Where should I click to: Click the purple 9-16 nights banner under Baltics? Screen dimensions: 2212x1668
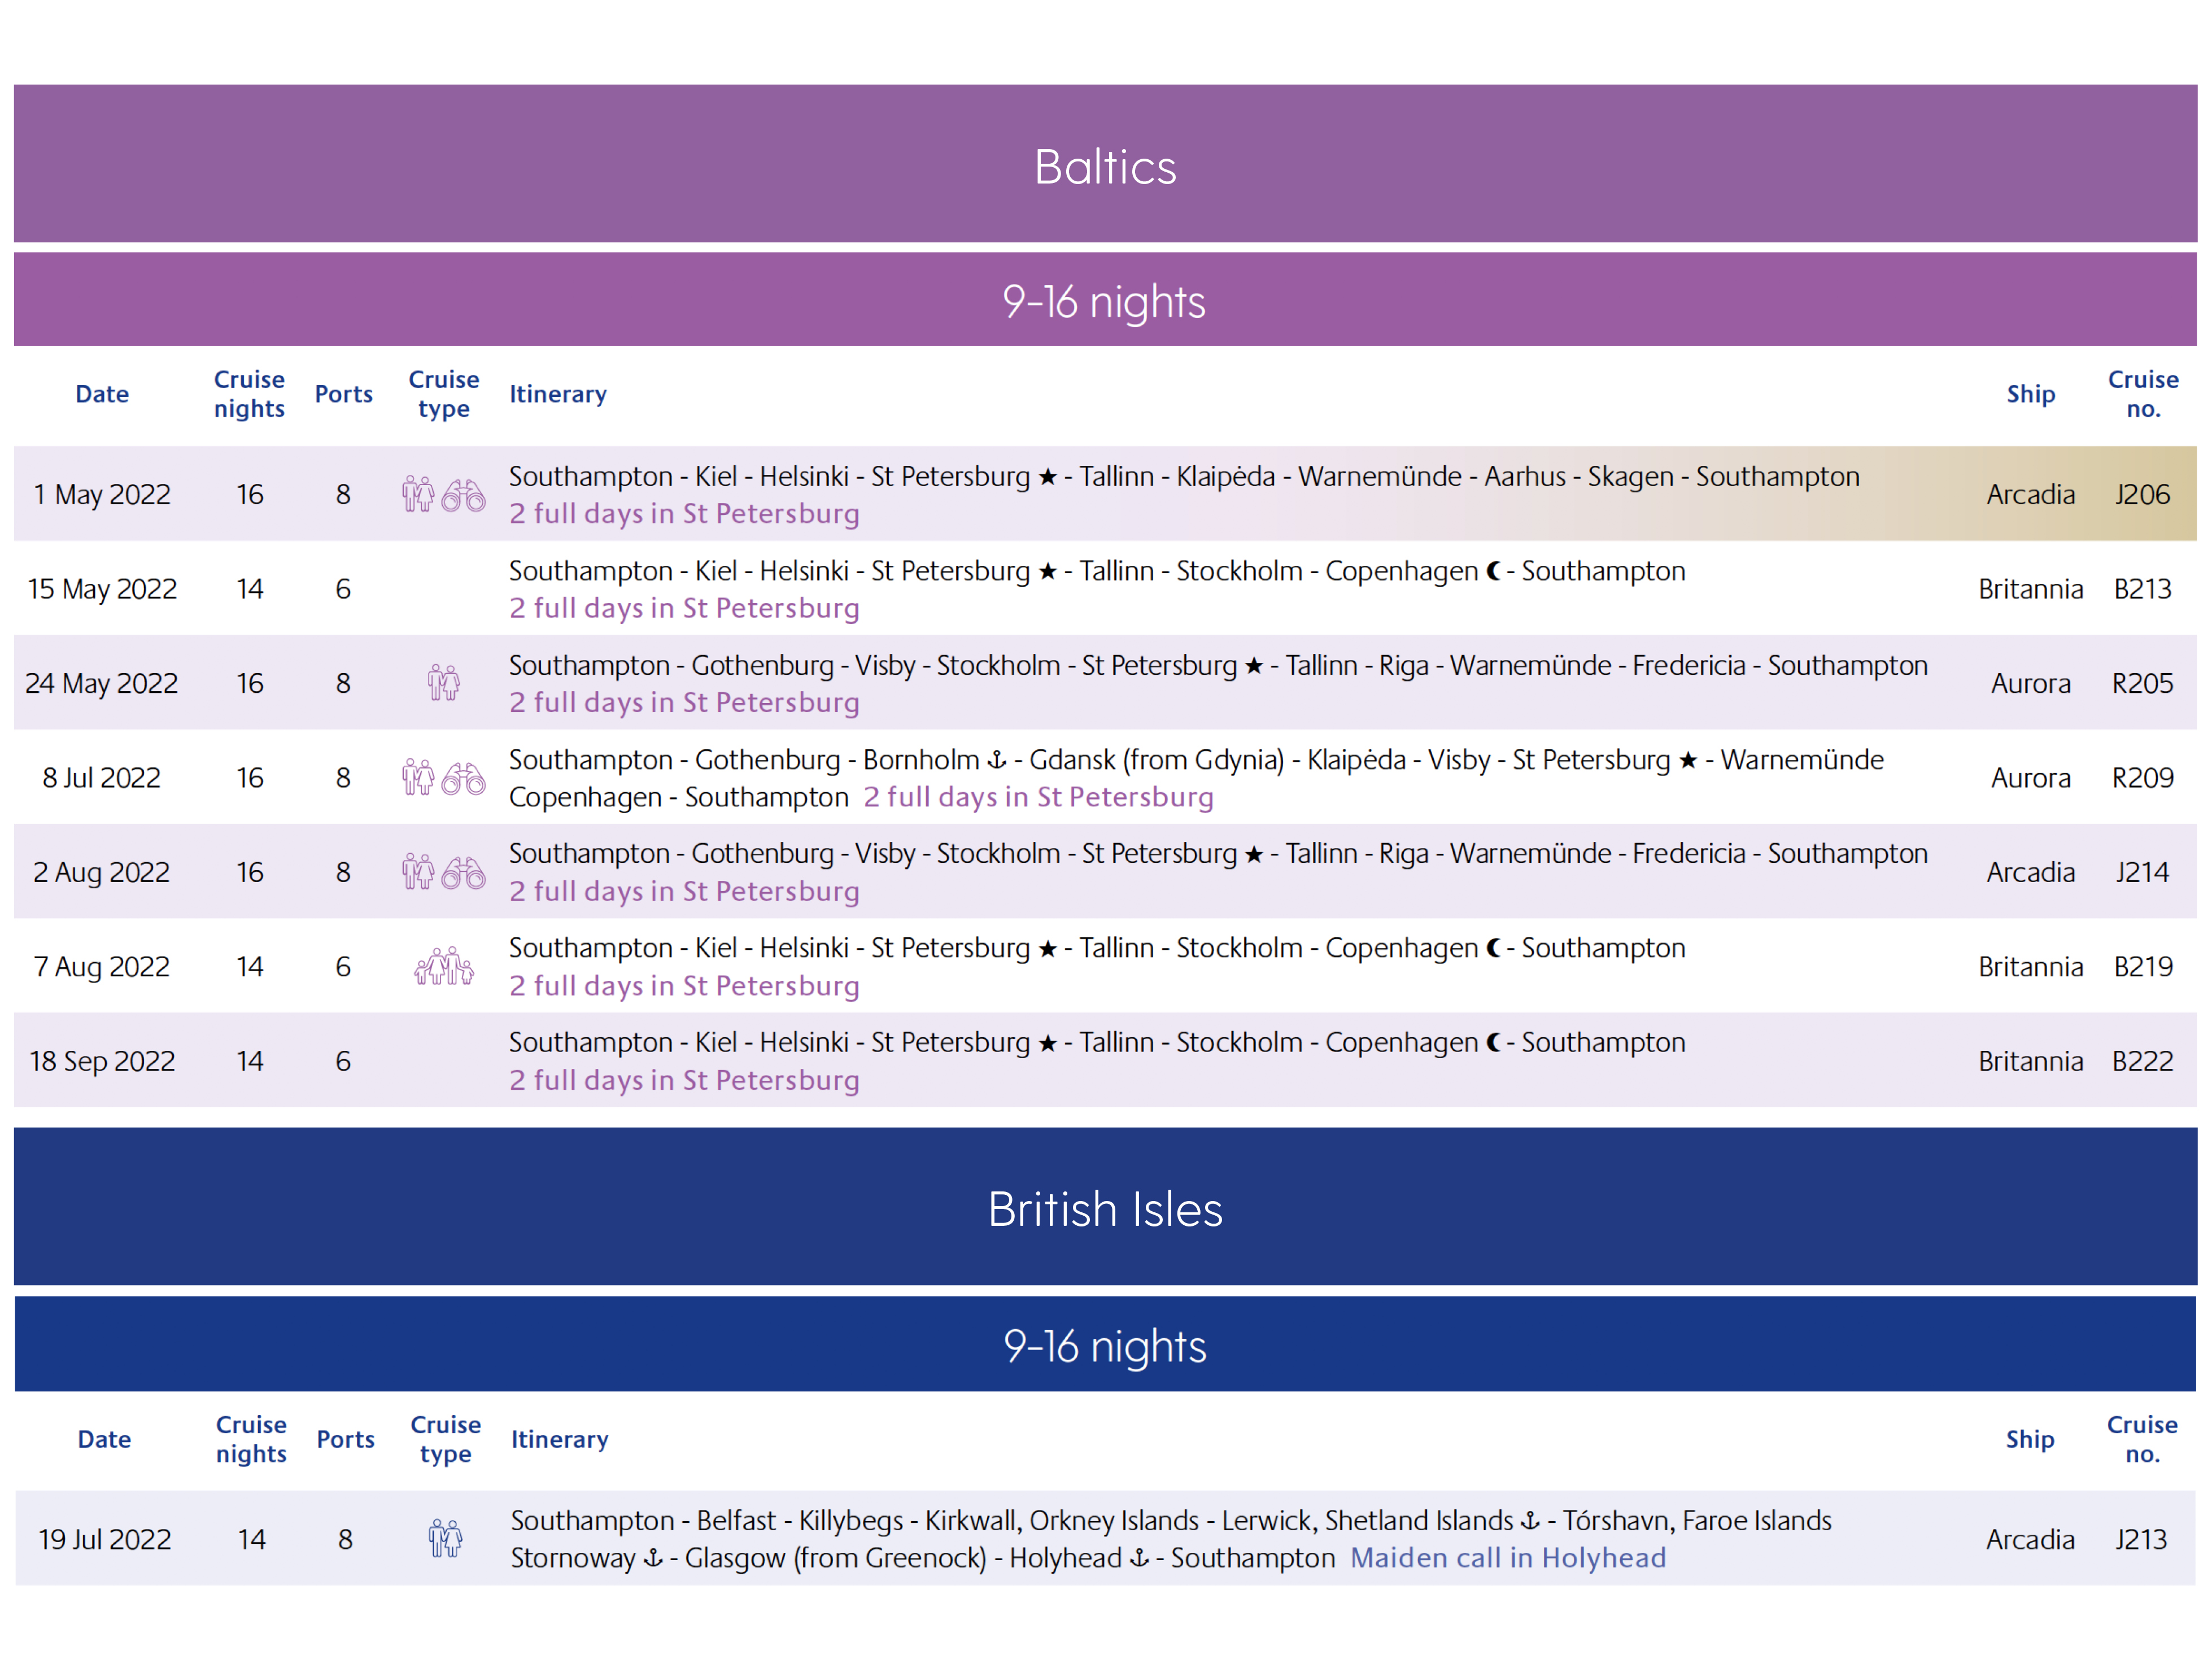(1105, 300)
